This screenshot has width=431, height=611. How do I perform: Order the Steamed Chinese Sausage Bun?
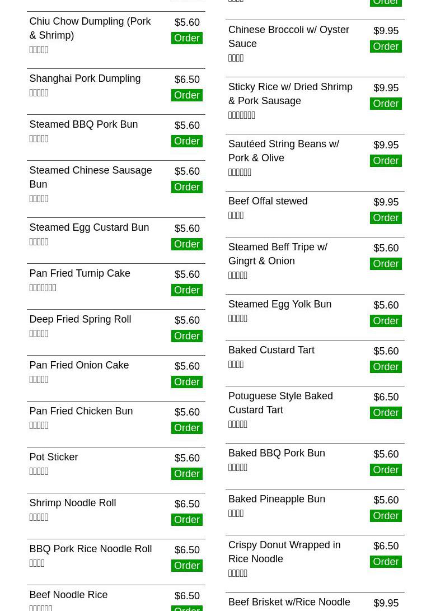click(186, 187)
